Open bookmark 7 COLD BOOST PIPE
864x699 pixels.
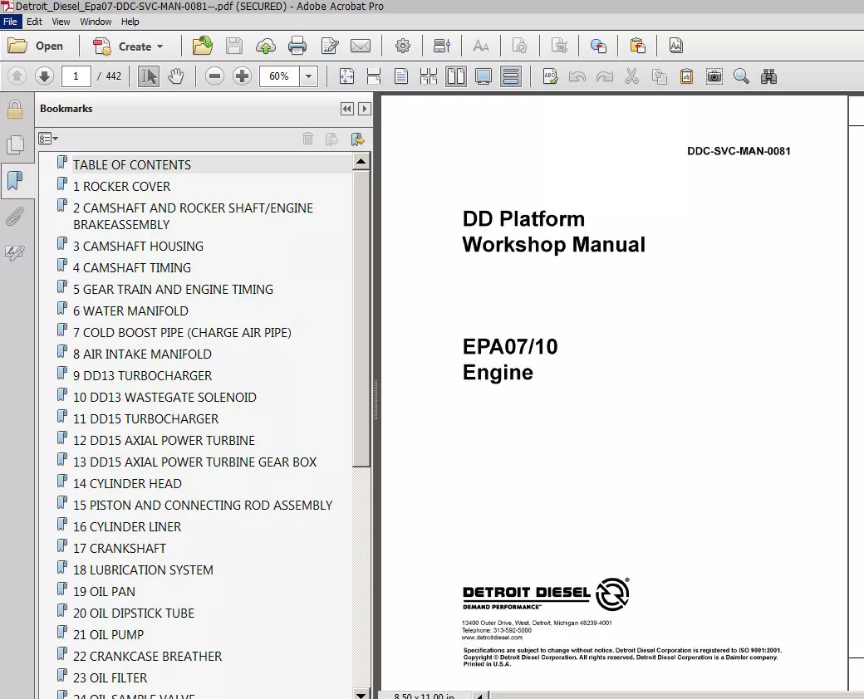tap(182, 333)
